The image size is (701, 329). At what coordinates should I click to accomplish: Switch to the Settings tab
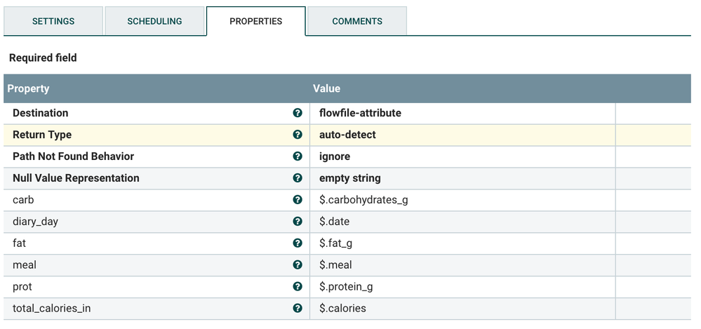(x=53, y=21)
